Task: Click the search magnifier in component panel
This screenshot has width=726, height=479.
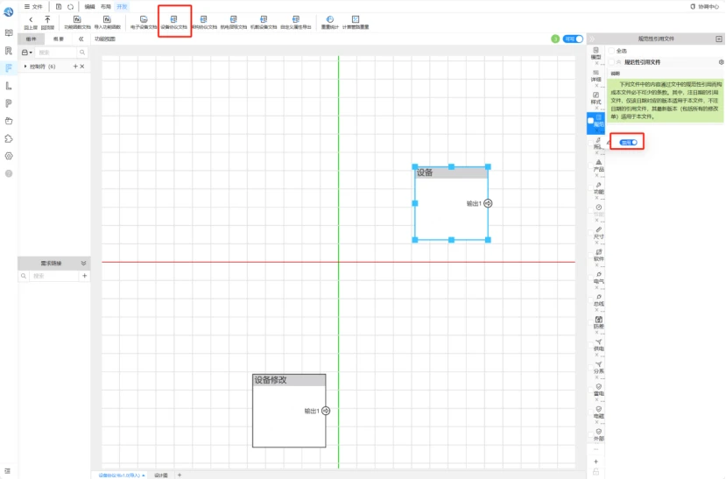Action: [x=82, y=53]
